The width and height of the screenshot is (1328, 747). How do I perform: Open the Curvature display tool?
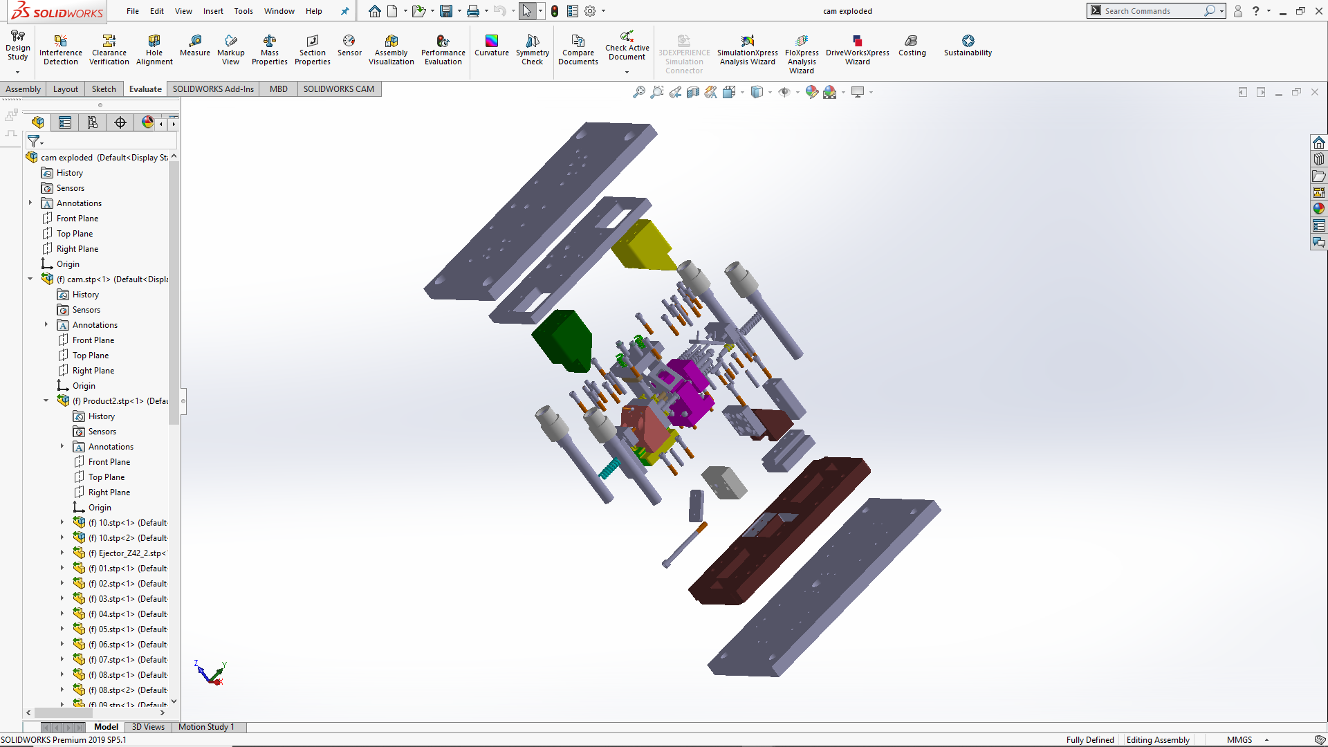coord(491,45)
